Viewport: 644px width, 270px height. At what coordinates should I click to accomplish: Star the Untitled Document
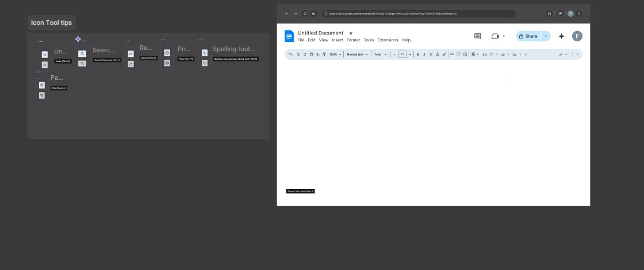pos(351,33)
